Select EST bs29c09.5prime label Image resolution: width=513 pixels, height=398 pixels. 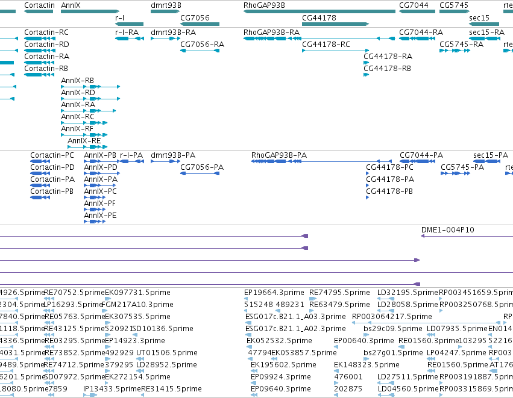[393, 329]
